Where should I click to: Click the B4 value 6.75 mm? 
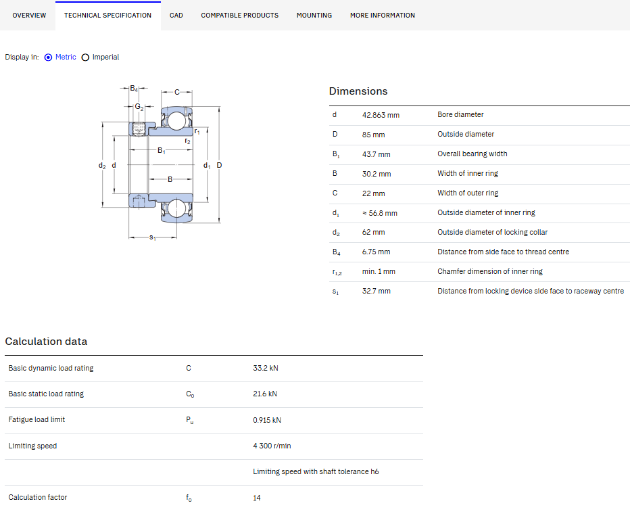pos(376,252)
